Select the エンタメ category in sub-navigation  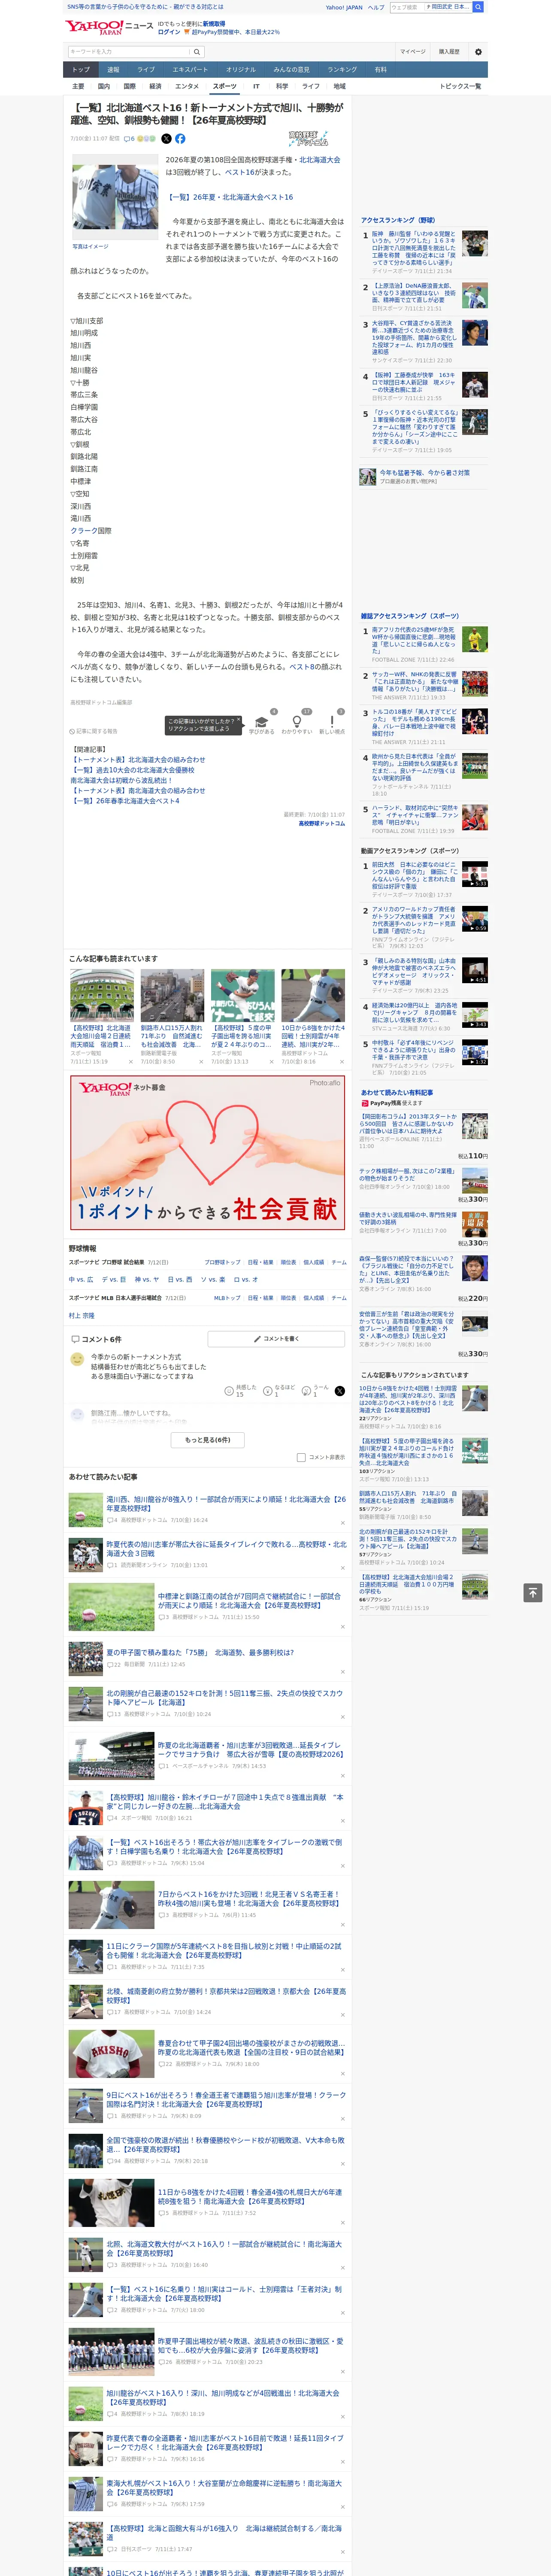tap(187, 87)
